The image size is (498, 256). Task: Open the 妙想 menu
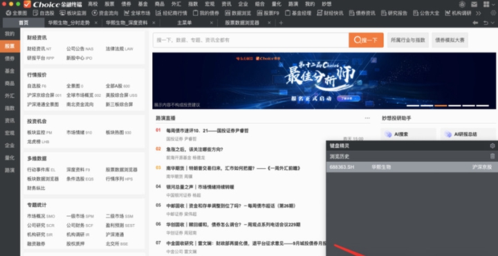point(326,4)
